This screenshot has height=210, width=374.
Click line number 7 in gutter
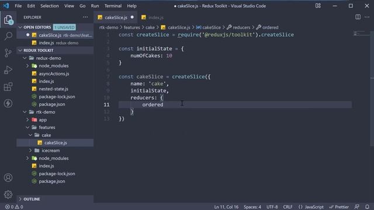click(108, 76)
